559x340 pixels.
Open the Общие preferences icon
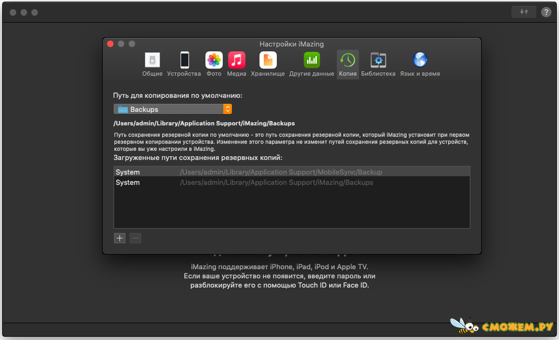point(152,60)
